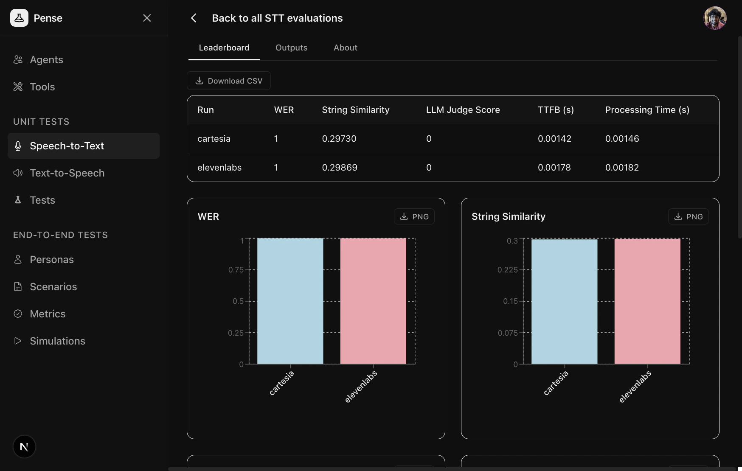Switch to the Outputs tab
Viewport: 742px width, 471px height.
(x=291, y=48)
